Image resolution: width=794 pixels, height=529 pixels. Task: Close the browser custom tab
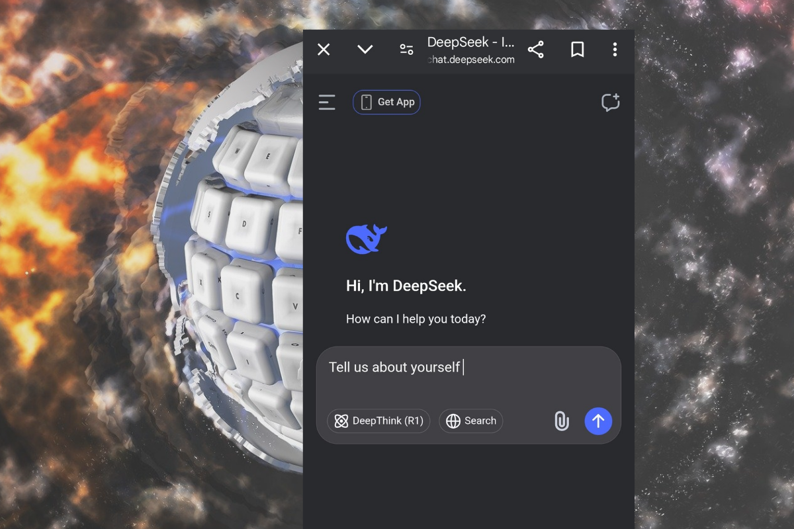[x=324, y=50]
